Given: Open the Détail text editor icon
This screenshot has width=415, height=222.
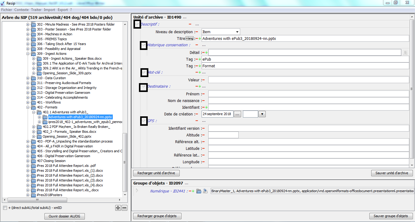Looking at the screenshot, I should [x=405, y=53].
